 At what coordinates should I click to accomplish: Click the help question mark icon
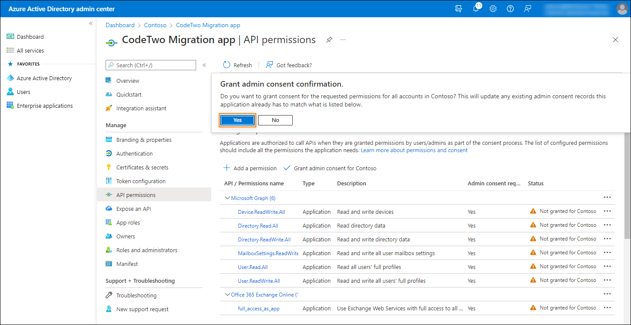(510, 8)
